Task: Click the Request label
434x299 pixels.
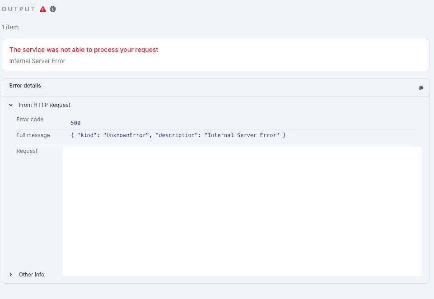Action: pyautogui.click(x=27, y=151)
